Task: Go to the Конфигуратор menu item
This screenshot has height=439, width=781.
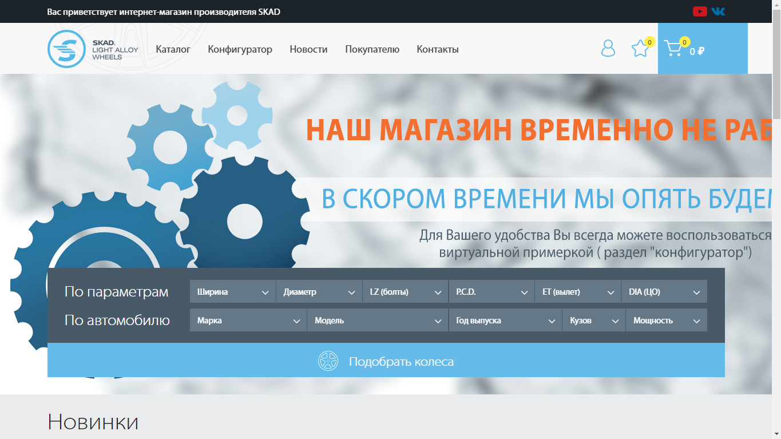Action: pos(240,49)
